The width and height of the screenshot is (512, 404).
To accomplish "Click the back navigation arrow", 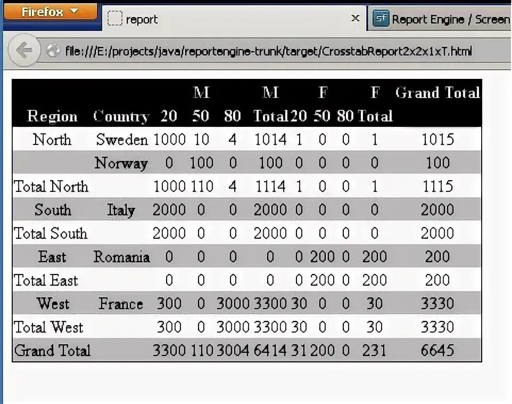I will click(x=24, y=50).
